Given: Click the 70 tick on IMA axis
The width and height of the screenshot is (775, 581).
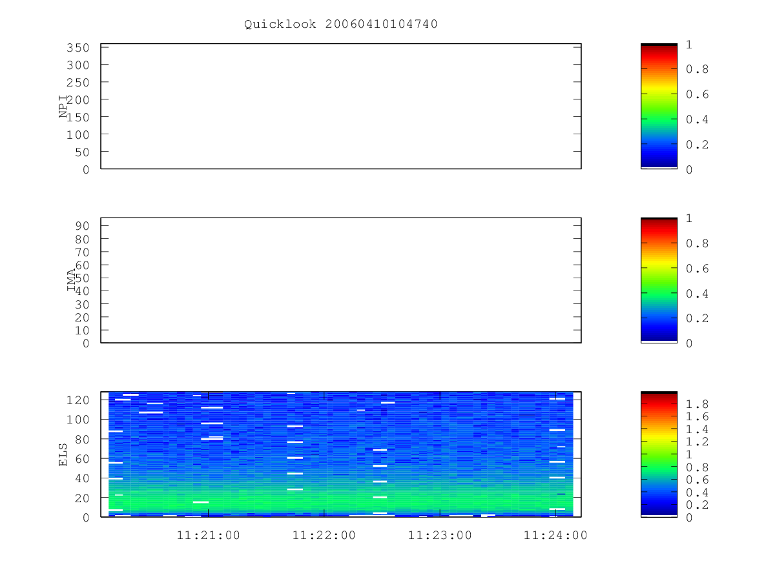Looking at the screenshot, I should pos(81,252).
